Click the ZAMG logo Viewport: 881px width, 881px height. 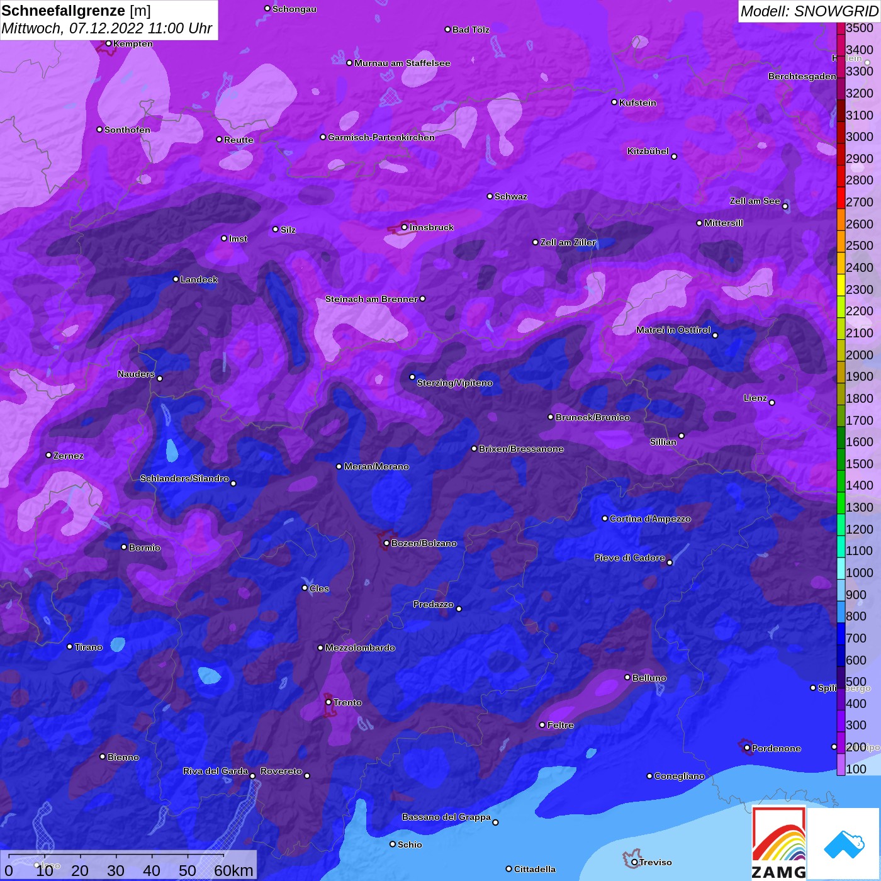pos(779,843)
